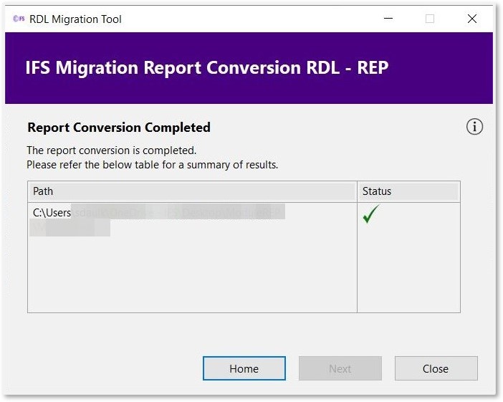The width and height of the screenshot is (503, 402).
Task: Click the IFS logo in the title bar
Action: [19, 19]
